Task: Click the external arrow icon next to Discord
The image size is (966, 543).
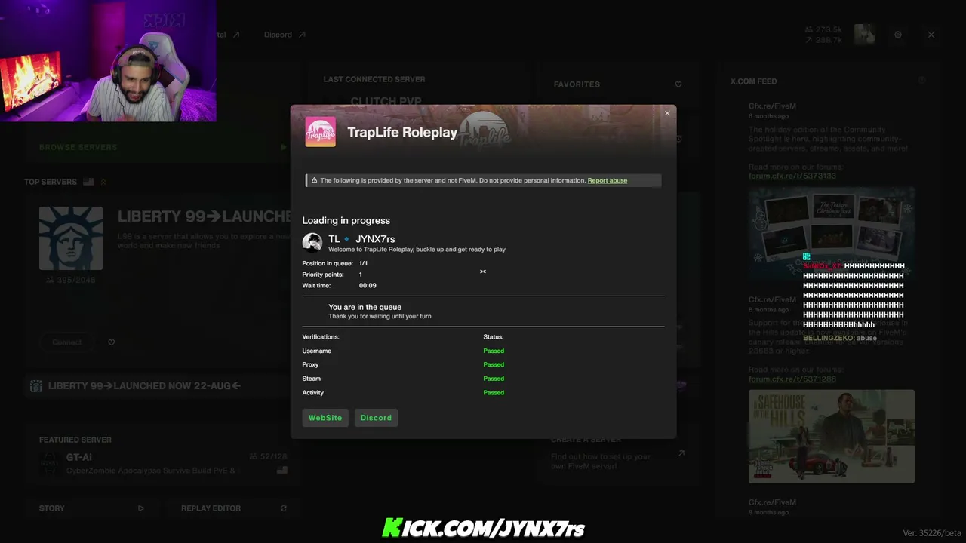Action: click(302, 35)
